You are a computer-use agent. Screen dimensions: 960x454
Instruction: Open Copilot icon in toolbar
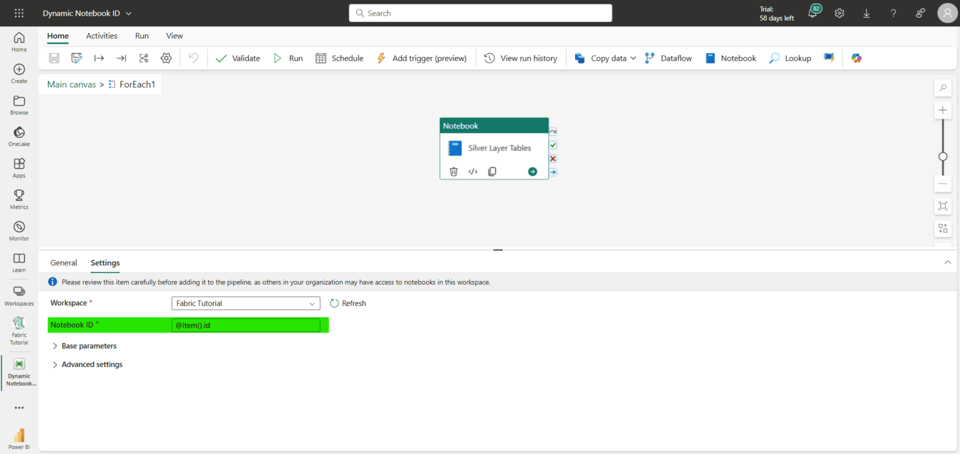click(856, 58)
